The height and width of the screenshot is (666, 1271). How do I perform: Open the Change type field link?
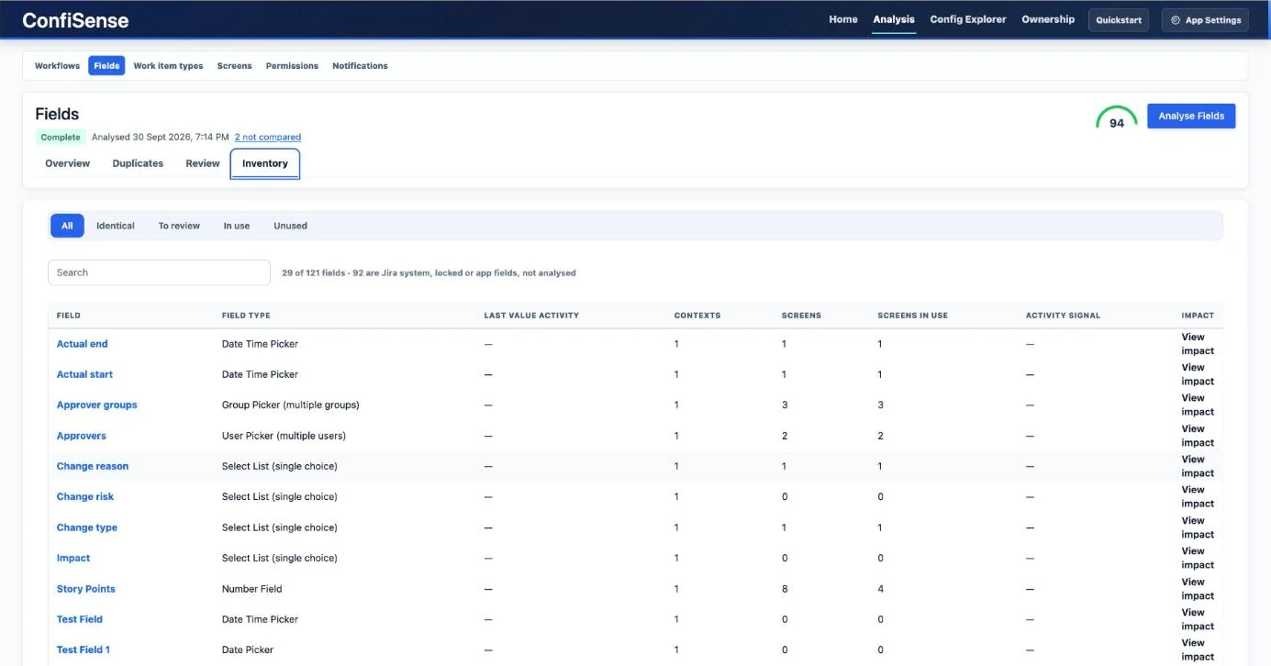[87, 527]
